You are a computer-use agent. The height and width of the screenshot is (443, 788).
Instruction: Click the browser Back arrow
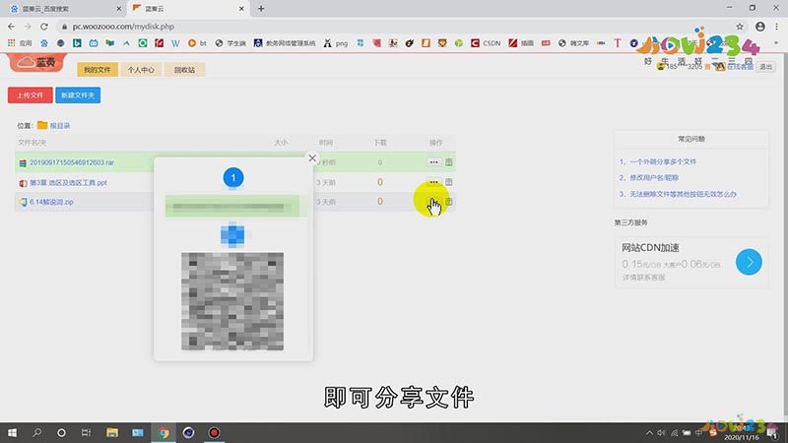[x=11, y=27]
